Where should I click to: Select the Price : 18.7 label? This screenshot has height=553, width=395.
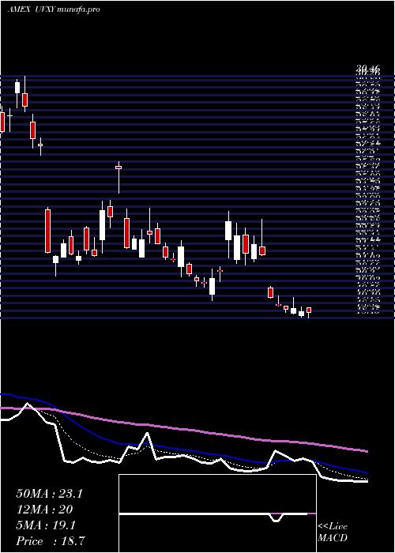click(51, 541)
